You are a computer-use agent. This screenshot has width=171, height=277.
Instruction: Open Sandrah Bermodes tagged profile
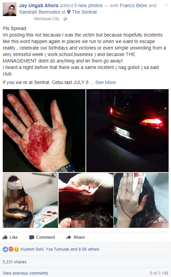[40, 12]
